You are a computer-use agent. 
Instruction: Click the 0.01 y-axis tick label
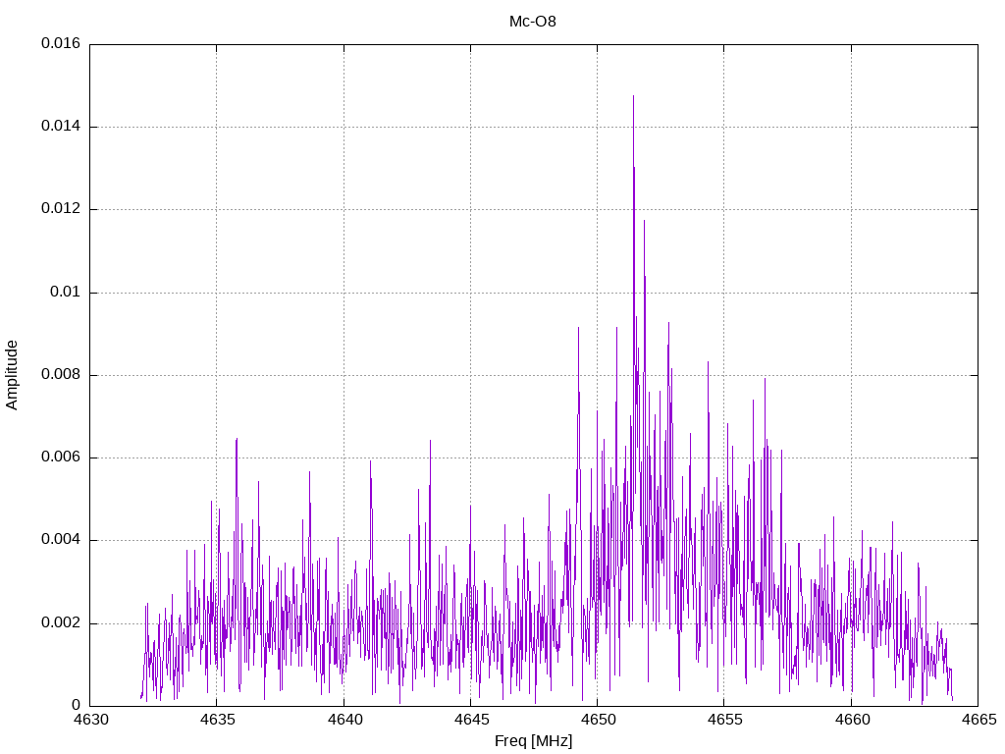point(67,293)
